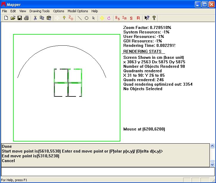Activate the pointer selection tool
Image resolution: width=216 pixels, height=183 pixels.
94,18
